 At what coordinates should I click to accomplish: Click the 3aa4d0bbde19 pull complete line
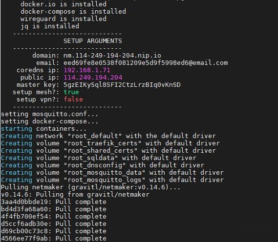coord(54,202)
